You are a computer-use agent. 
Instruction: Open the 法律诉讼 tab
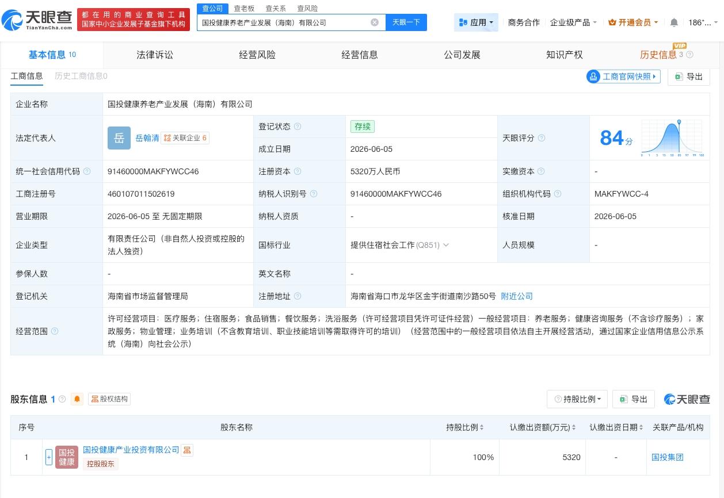coord(155,55)
